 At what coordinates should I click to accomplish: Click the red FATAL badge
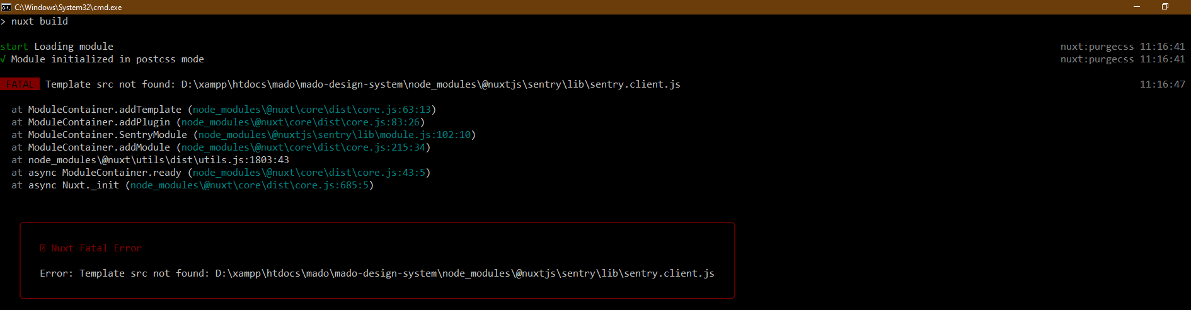click(20, 84)
